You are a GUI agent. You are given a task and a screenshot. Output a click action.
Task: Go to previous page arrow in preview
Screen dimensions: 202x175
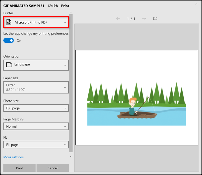click(x=118, y=18)
